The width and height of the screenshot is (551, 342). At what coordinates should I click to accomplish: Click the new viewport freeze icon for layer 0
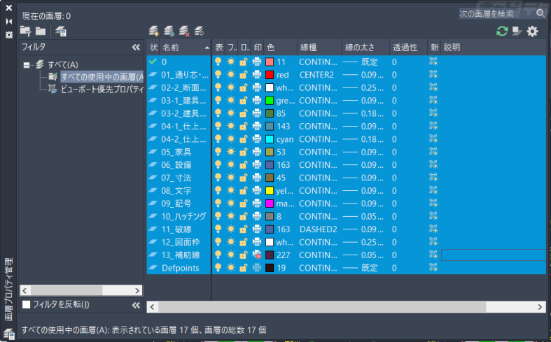pos(433,62)
